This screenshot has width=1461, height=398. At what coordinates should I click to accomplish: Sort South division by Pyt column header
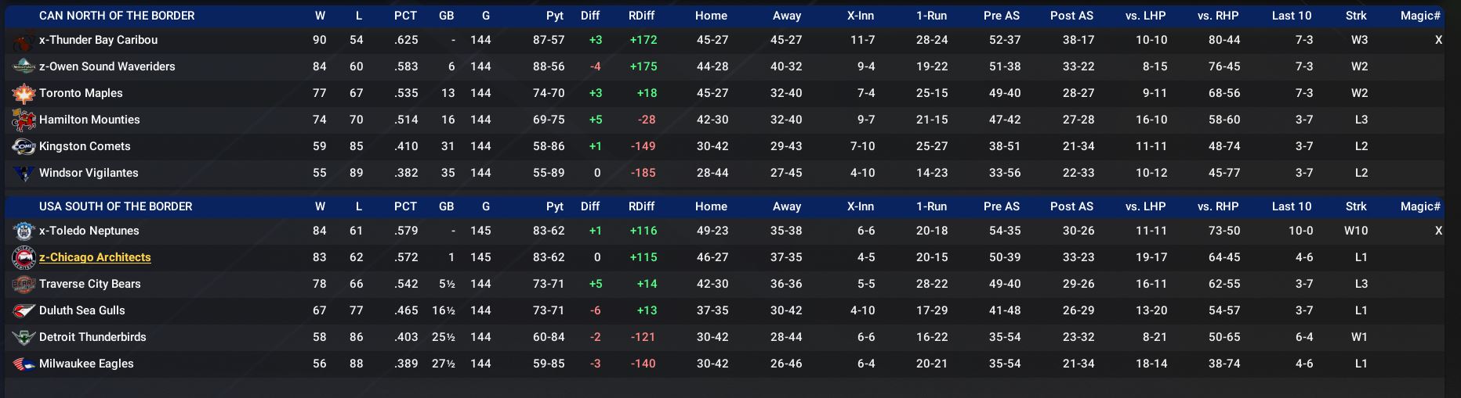(554, 206)
